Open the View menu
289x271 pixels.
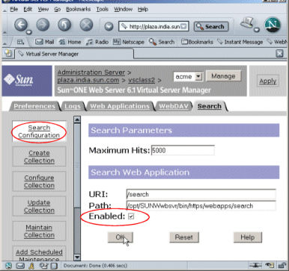[x=43, y=9]
